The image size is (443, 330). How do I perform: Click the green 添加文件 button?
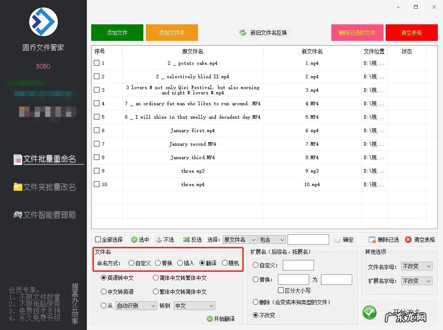(117, 33)
